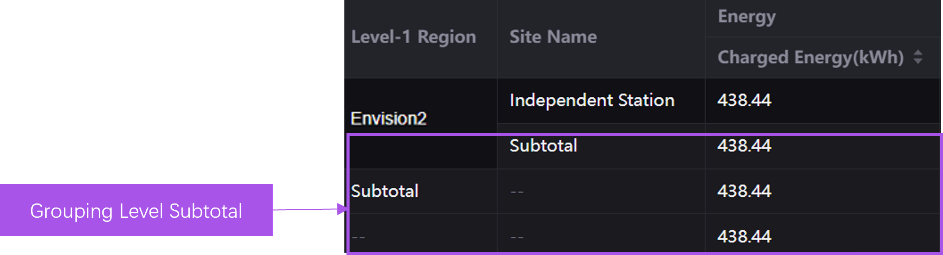This screenshot has height=255, width=943.
Task: Click ascending arrow of Charged Energy sorter
Action: tap(918, 52)
